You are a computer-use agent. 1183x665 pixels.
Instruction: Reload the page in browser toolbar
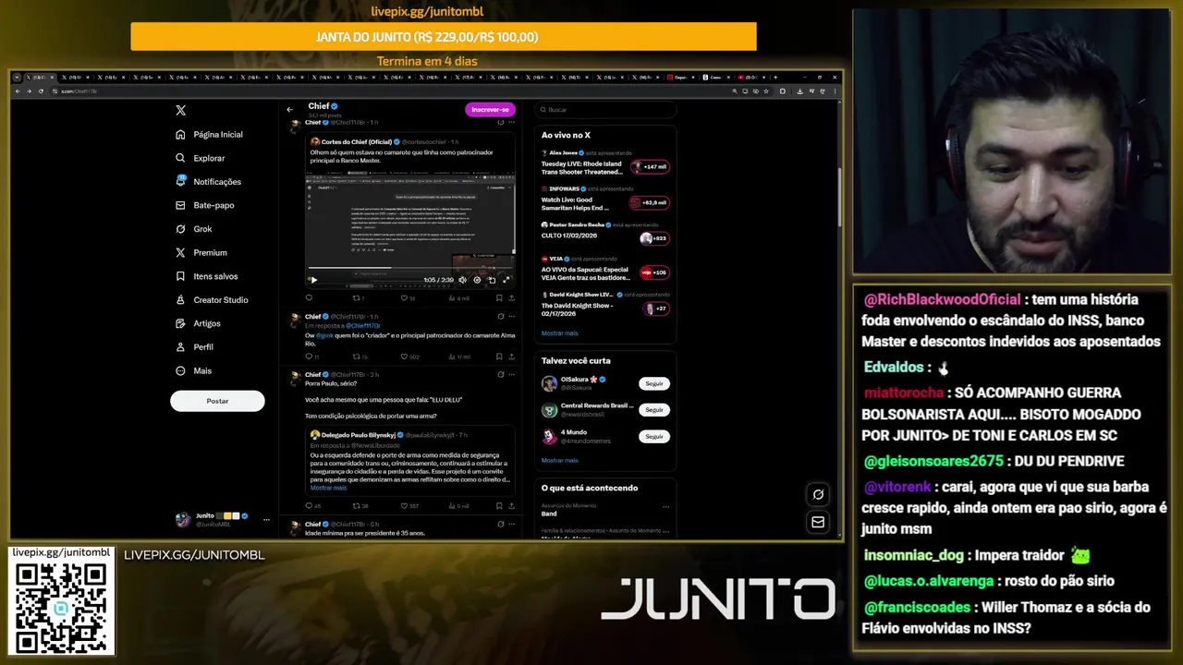click(41, 91)
